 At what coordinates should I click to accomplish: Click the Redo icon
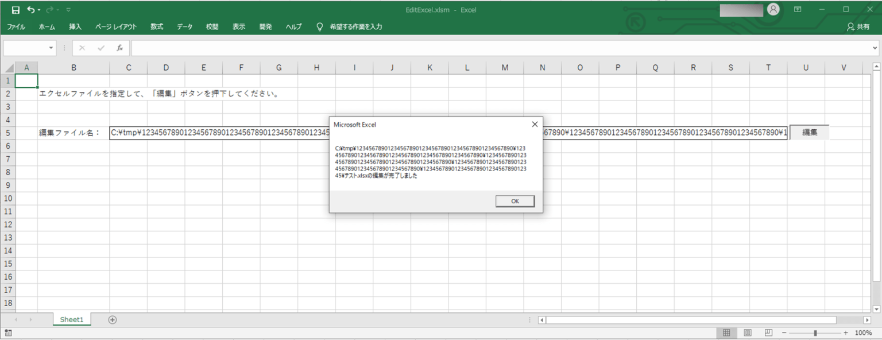[x=50, y=10]
